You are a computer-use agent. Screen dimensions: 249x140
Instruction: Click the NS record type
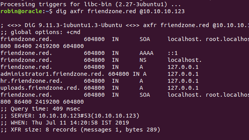coord(143,60)
